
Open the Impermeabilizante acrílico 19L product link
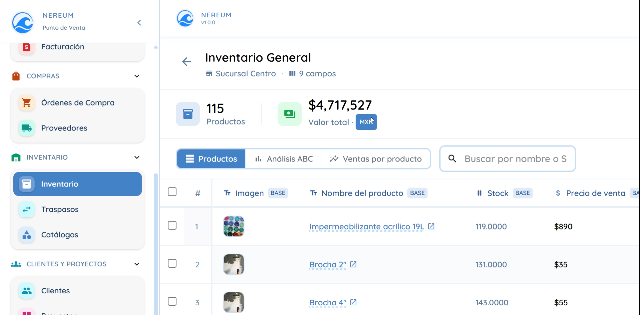[367, 227]
